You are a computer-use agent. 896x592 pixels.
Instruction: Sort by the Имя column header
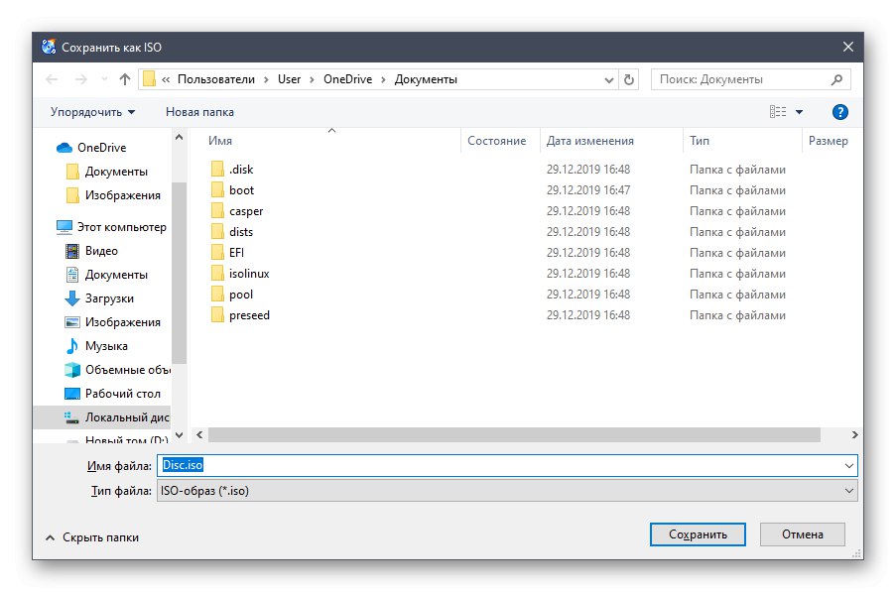coord(219,141)
